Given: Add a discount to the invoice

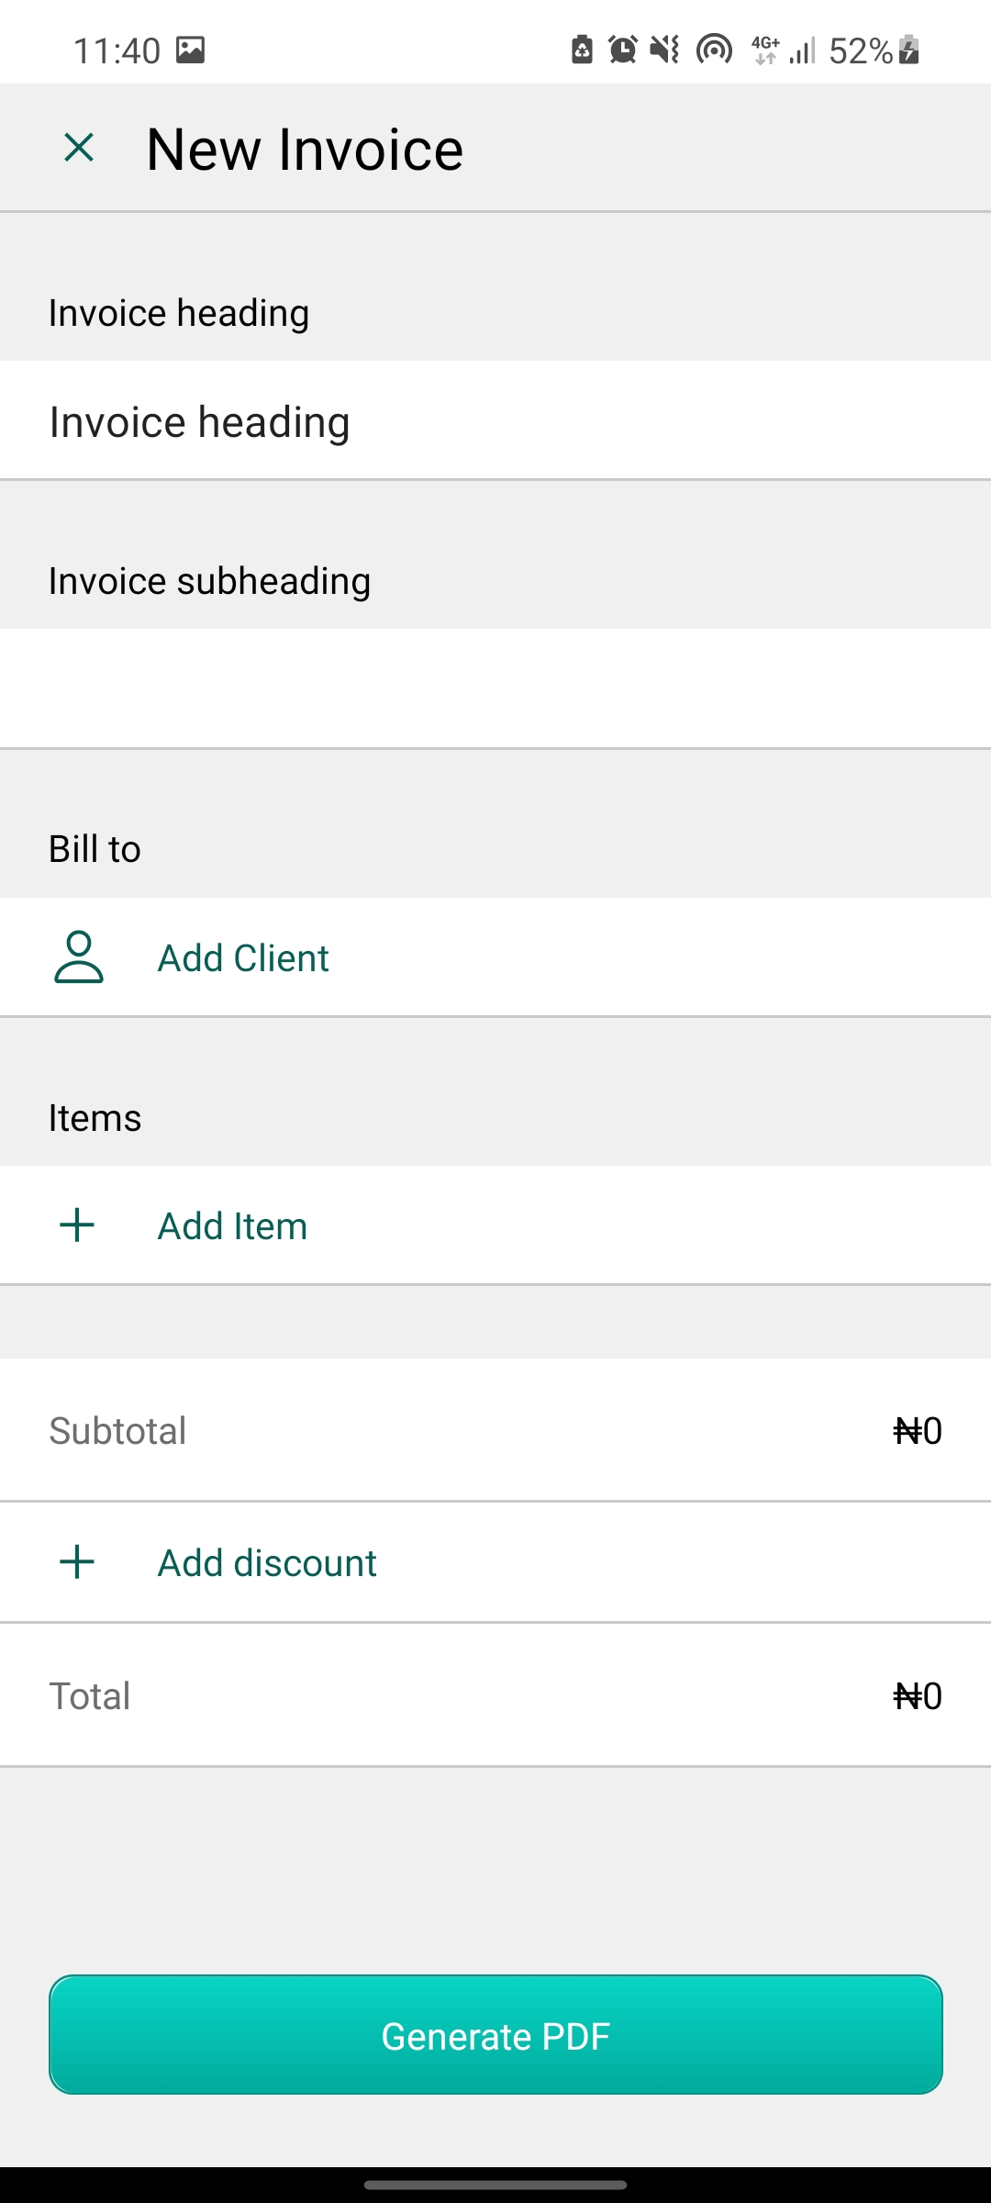Looking at the screenshot, I should click(266, 1560).
